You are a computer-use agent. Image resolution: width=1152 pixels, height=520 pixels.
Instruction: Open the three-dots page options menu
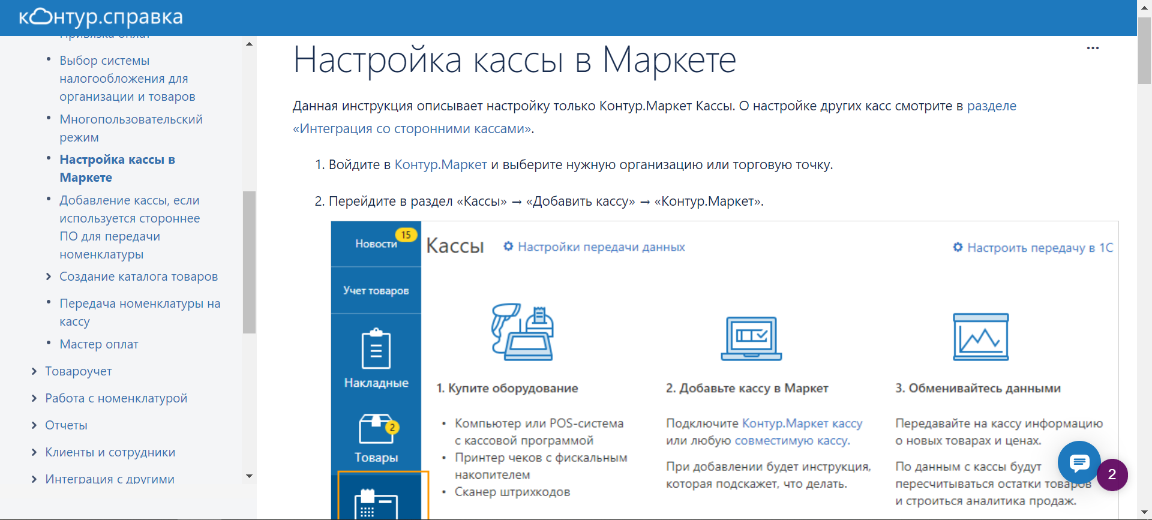[1093, 48]
